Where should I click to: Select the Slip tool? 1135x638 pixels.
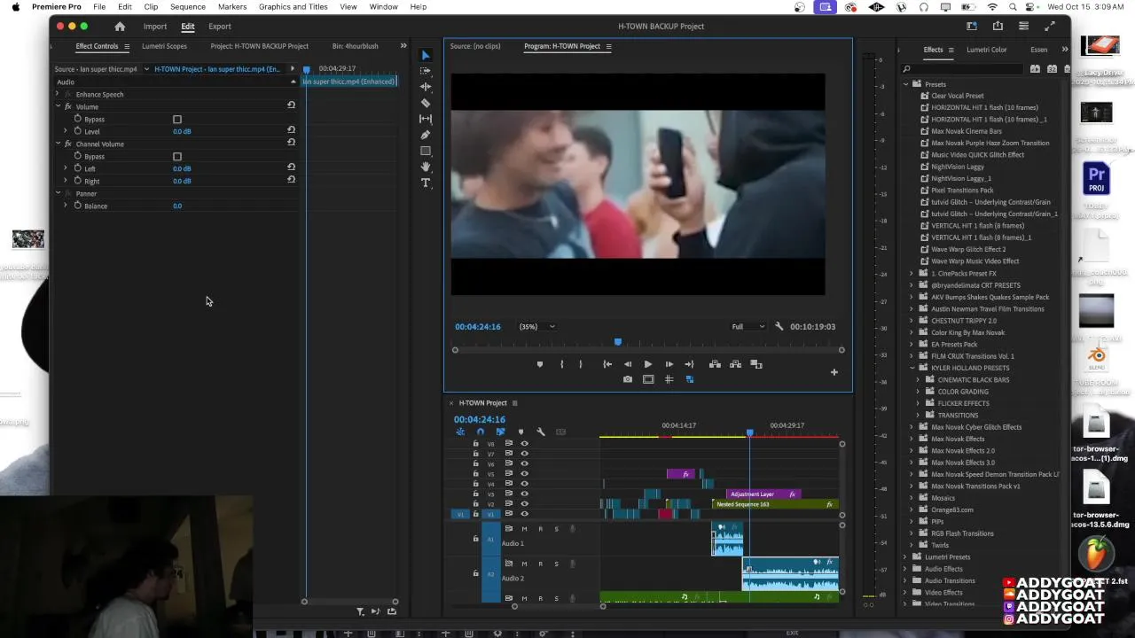pyautogui.click(x=426, y=119)
